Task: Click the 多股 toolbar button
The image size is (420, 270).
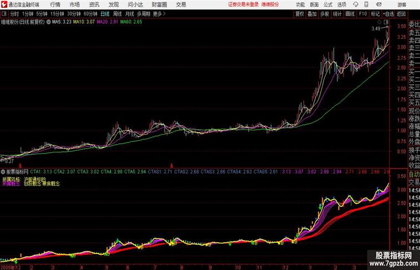Action: click(x=324, y=14)
